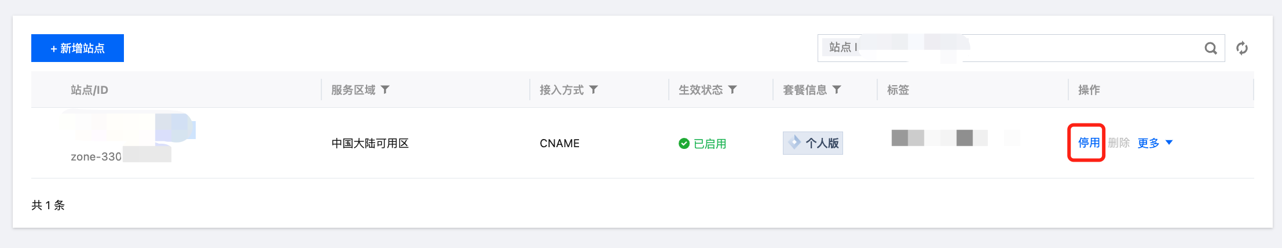Click 停用 to disable the site
The image size is (1282, 248).
pos(1088,143)
